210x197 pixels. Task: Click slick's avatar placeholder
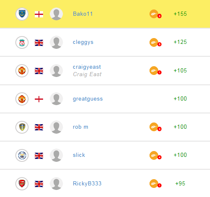tap(56, 155)
